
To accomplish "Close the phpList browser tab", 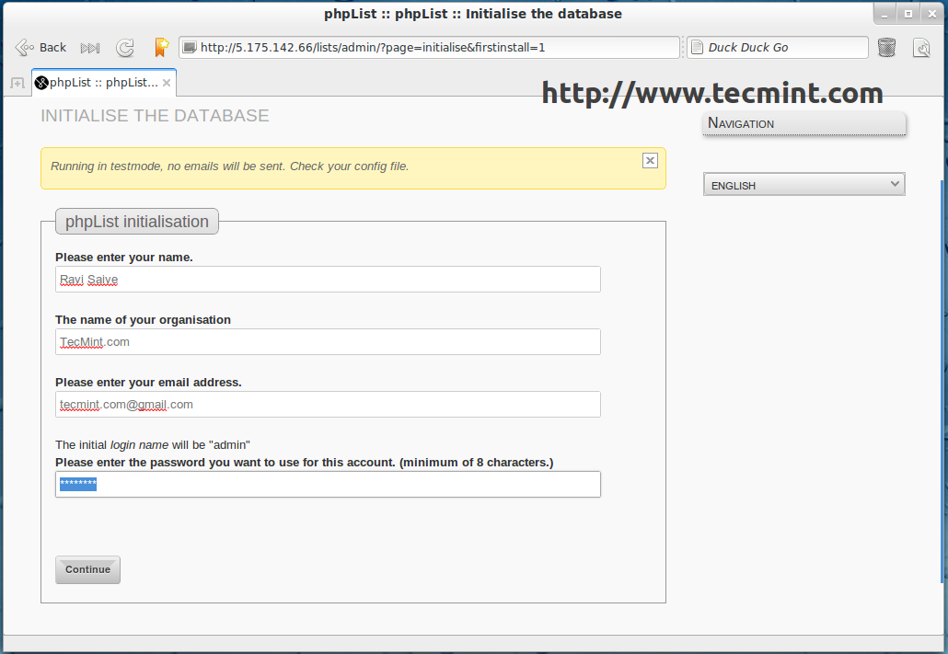I will (167, 83).
